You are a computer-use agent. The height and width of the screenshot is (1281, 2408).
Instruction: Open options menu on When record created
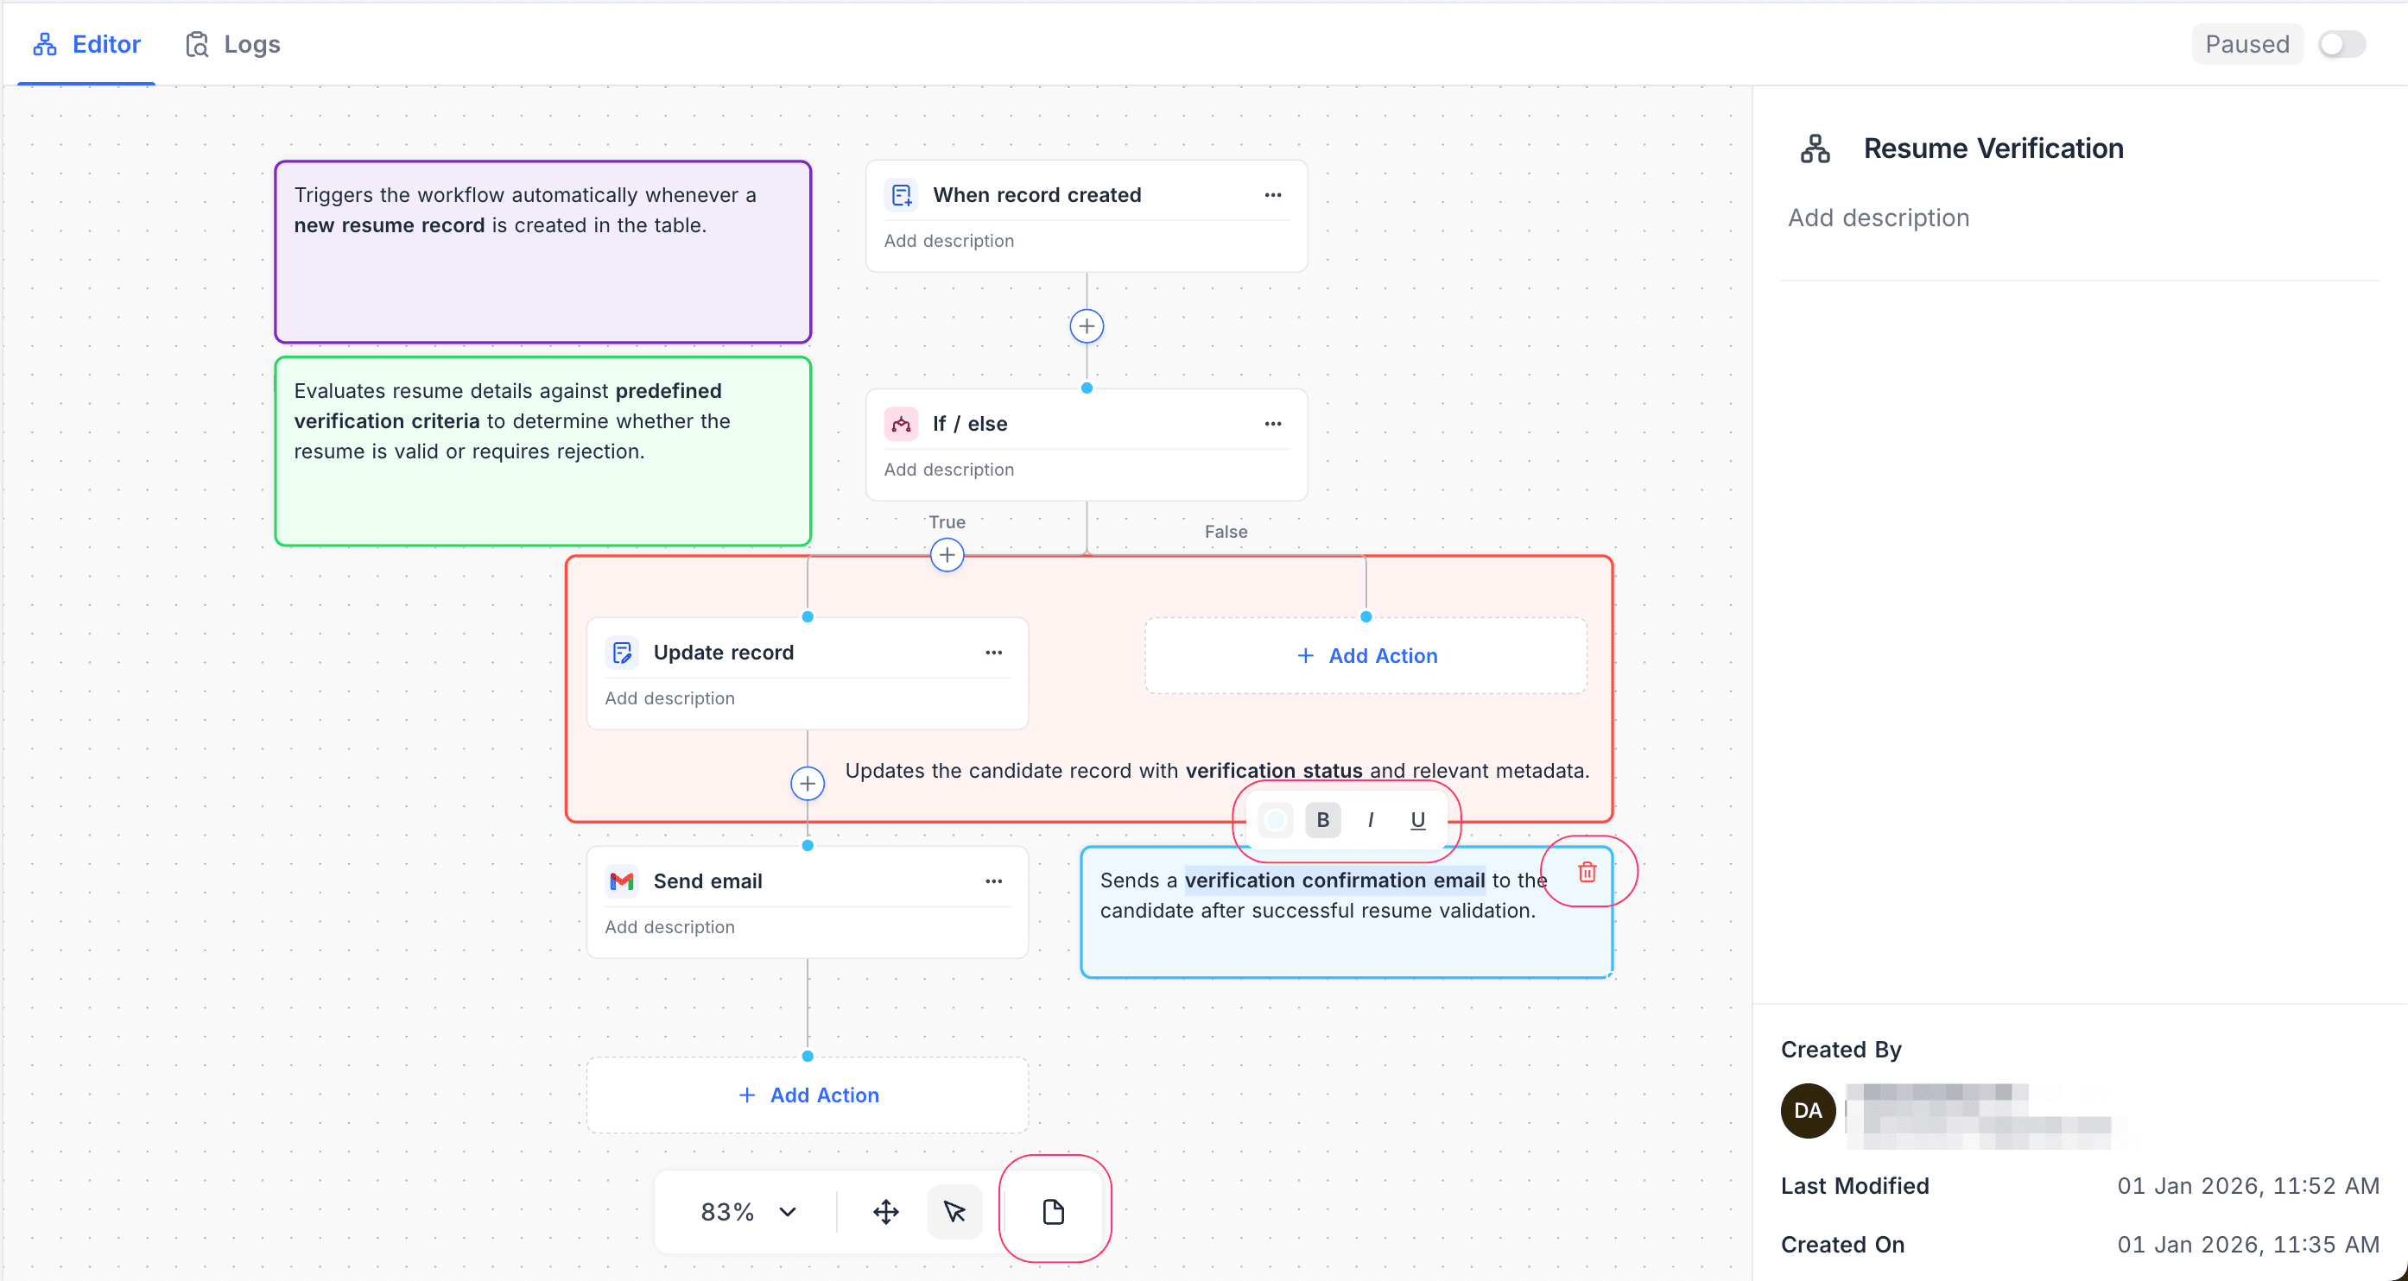point(1273,194)
